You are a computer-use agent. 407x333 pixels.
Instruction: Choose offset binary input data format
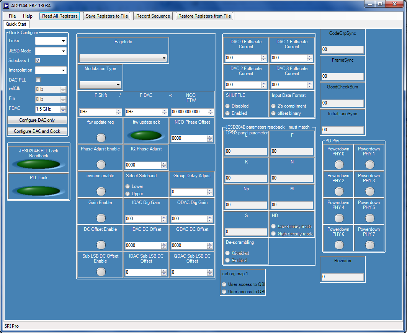[273, 113]
